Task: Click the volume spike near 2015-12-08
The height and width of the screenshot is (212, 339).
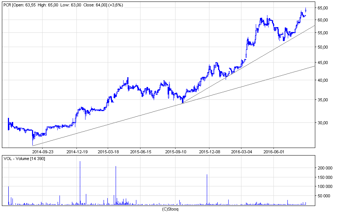Action: pyautogui.click(x=207, y=189)
